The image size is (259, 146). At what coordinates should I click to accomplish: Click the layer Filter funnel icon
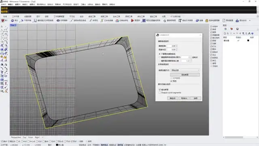click(x=243, y=34)
